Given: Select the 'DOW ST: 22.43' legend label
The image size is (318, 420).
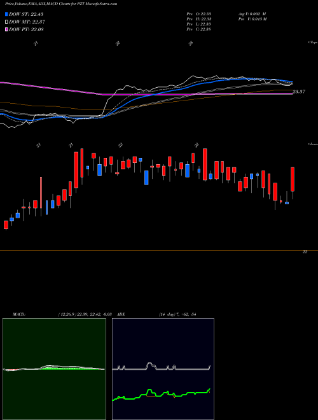Looking at the screenshot, I should [x=26, y=14].
